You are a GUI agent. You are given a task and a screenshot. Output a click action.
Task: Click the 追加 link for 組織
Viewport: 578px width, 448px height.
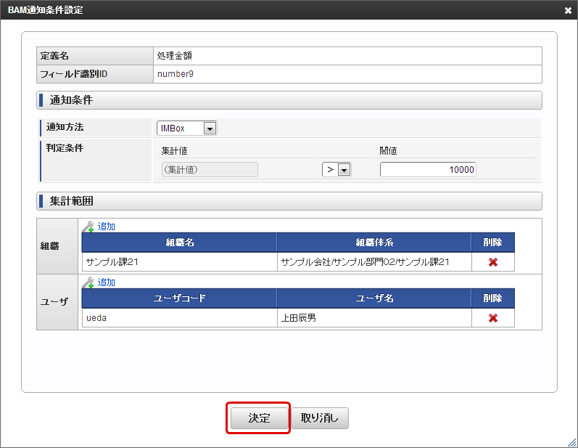tap(106, 227)
